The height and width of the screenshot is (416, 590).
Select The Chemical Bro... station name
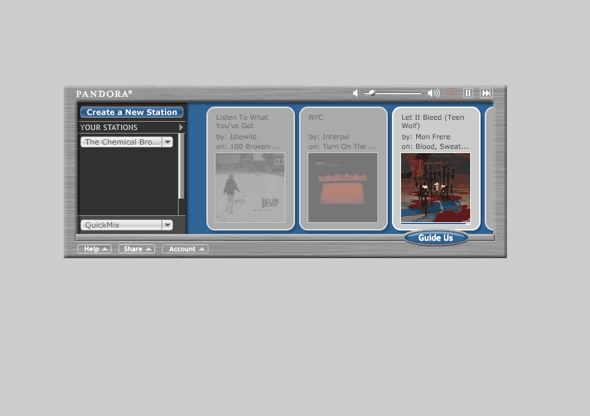click(x=122, y=142)
